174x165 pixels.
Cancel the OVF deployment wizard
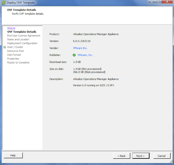[162, 156]
